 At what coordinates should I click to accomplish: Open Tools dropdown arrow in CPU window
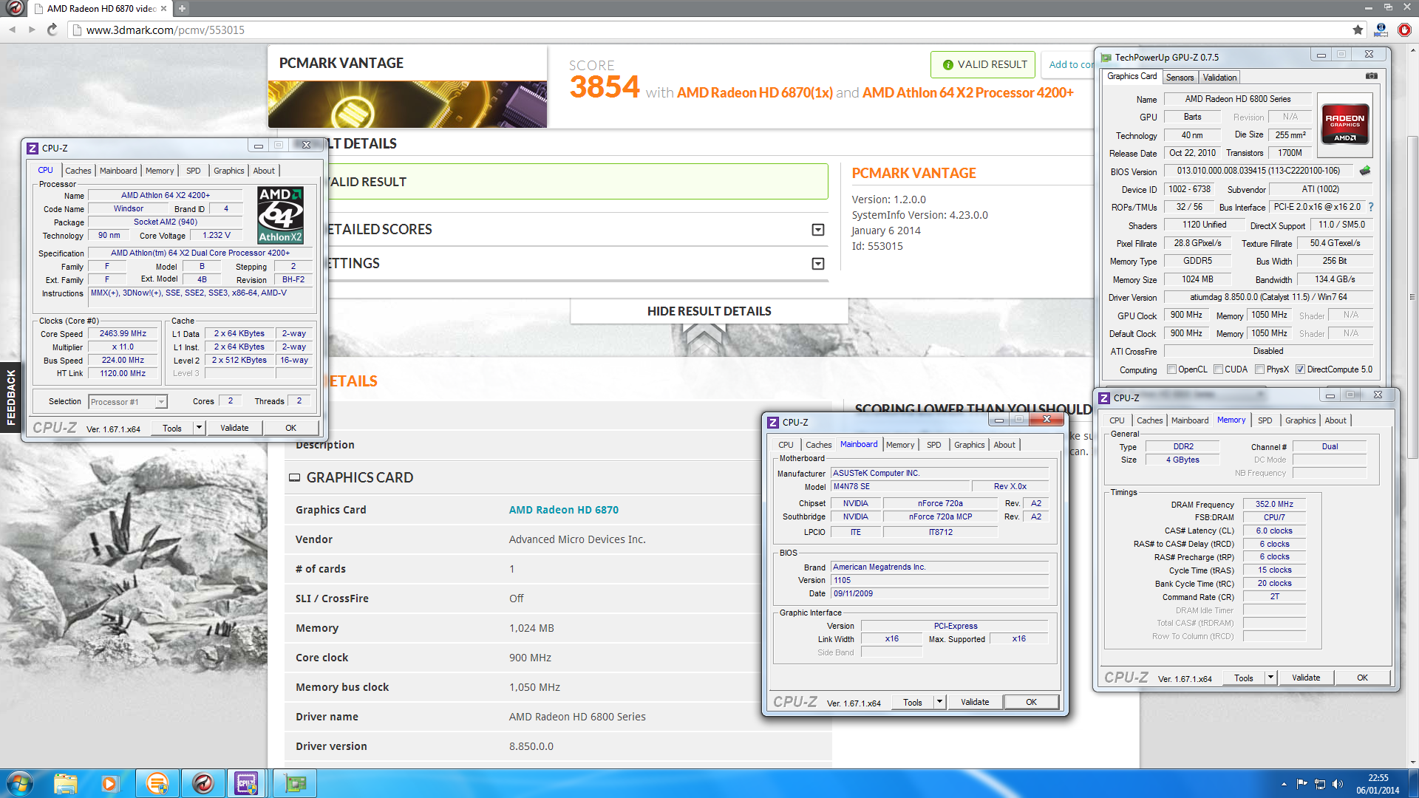tap(199, 428)
